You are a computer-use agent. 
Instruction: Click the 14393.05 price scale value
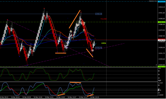(161, 19)
